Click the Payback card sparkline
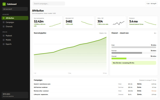160x100 pixels. [x=150, y=23]
